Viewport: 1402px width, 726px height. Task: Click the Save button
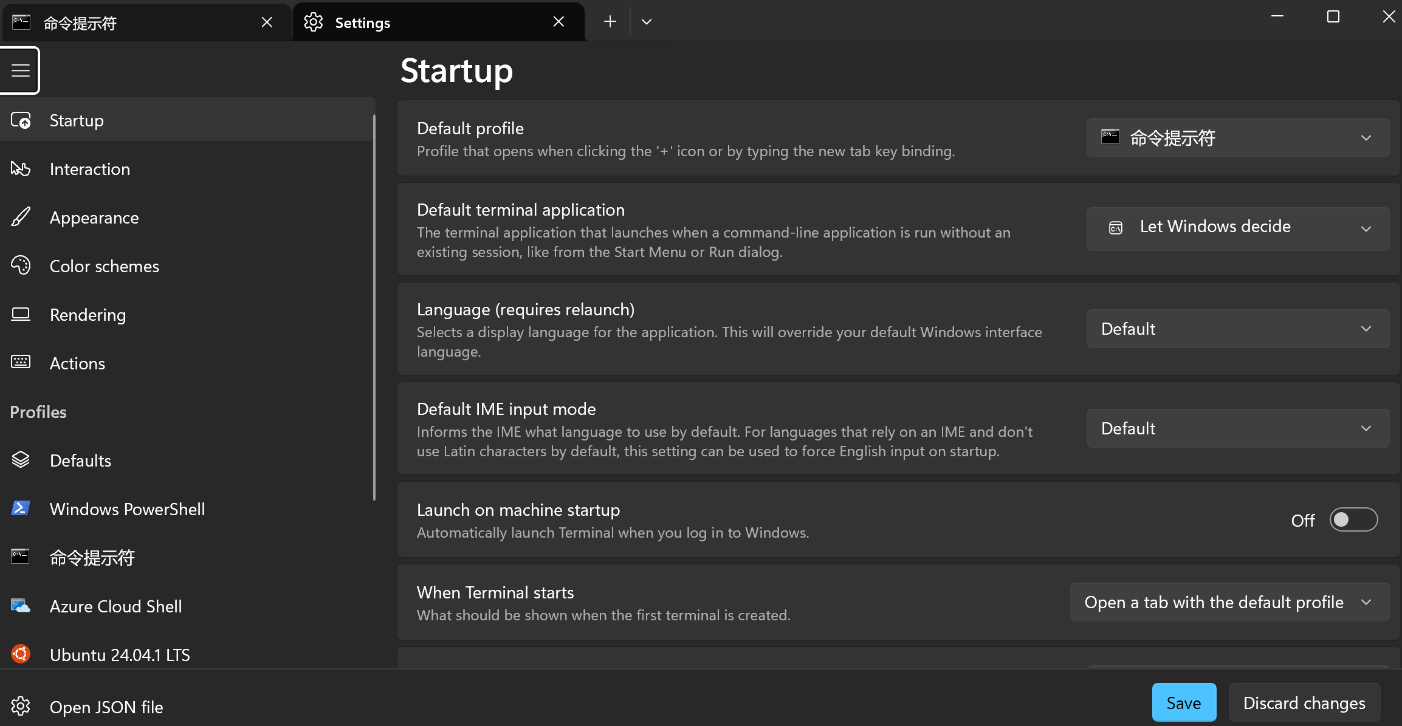[x=1183, y=703]
